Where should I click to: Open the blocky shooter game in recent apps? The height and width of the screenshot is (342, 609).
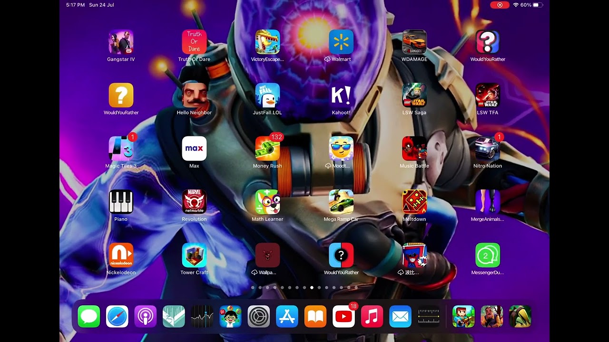463,316
